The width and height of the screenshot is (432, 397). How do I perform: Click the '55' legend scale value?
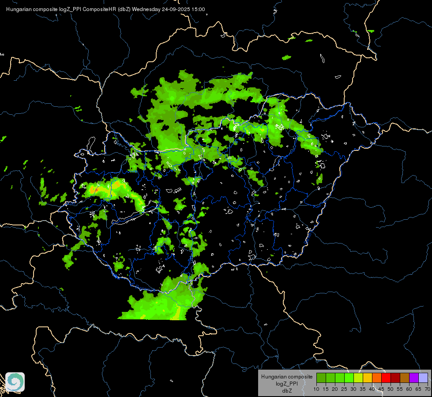(400, 390)
